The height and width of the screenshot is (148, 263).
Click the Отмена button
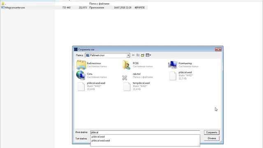click(x=212, y=138)
